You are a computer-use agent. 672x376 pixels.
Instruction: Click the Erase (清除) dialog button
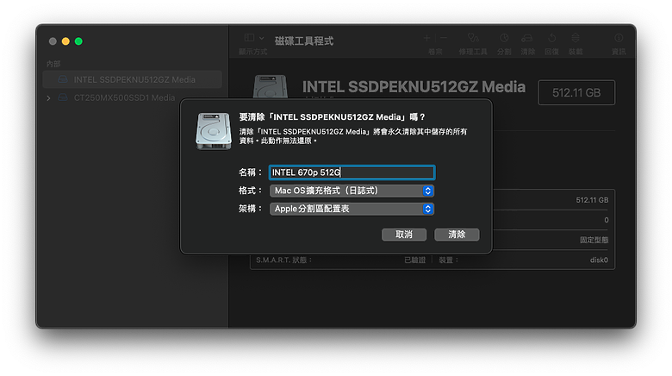[x=457, y=235]
